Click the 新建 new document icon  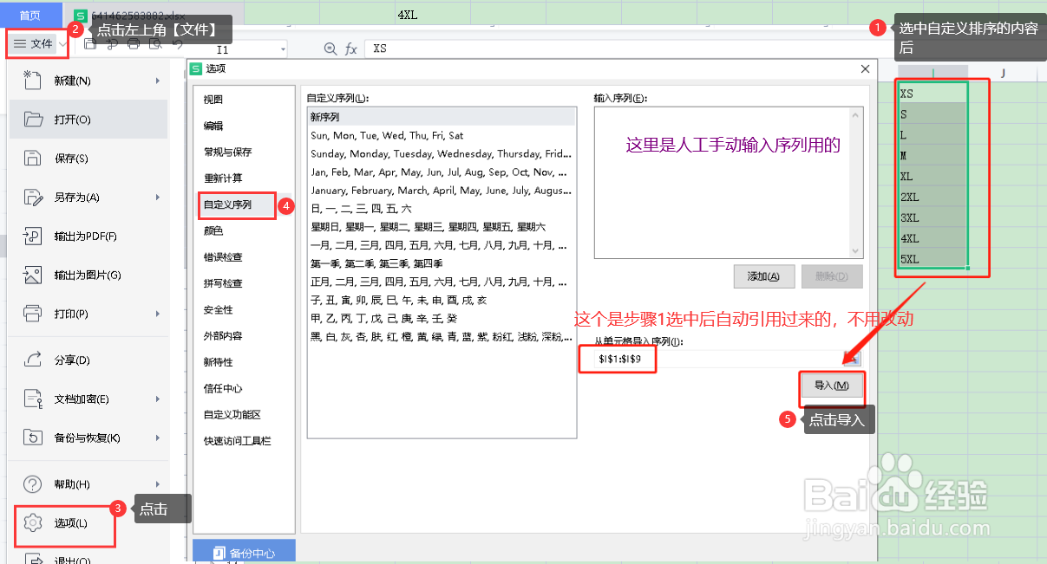pos(33,81)
